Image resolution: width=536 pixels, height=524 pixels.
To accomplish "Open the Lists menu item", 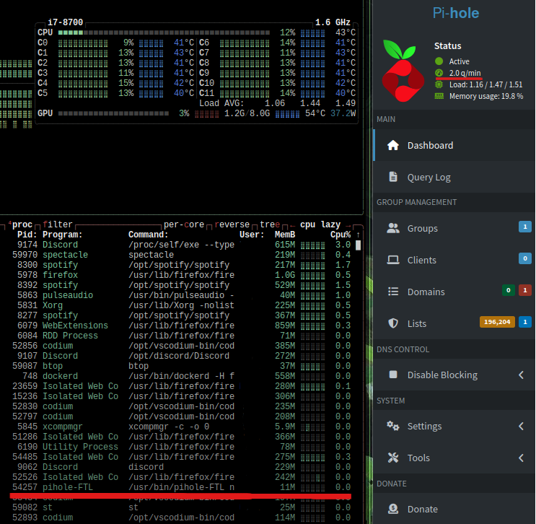I will pyautogui.click(x=454, y=323).
